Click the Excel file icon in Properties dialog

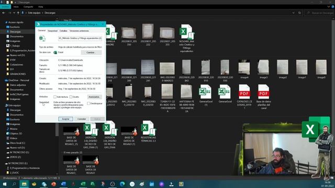(x=42, y=38)
